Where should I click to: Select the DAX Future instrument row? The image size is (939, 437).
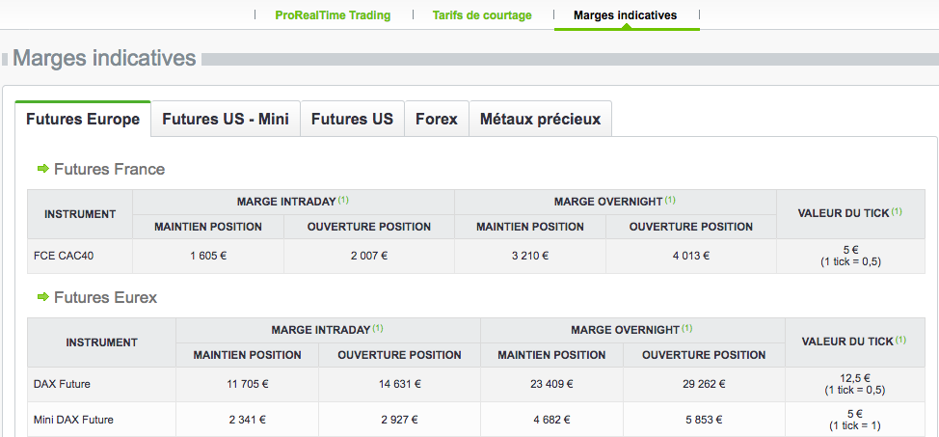62,384
